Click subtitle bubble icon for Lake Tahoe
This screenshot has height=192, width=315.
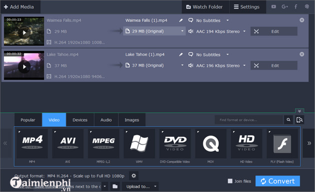pyautogui.click(x=190, y=55)
